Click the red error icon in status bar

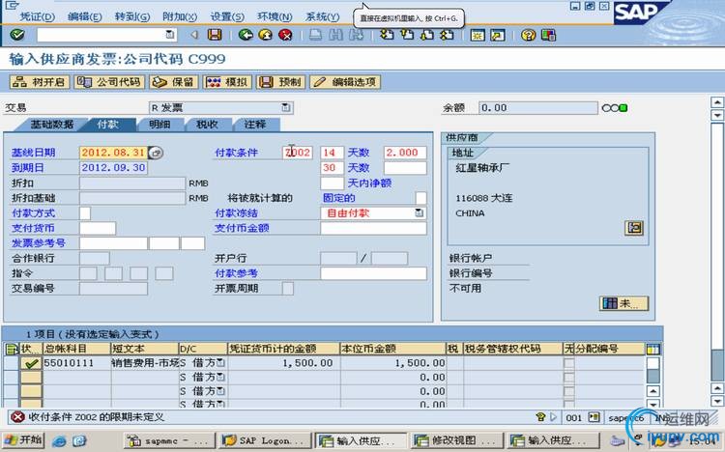pos(17,417)
